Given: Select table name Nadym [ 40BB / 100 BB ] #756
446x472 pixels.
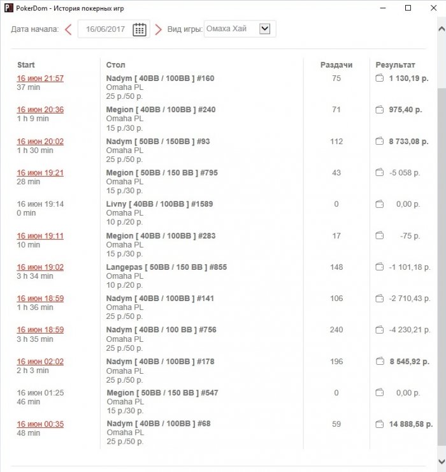Looking at the screenshot, I should [161, 330].
